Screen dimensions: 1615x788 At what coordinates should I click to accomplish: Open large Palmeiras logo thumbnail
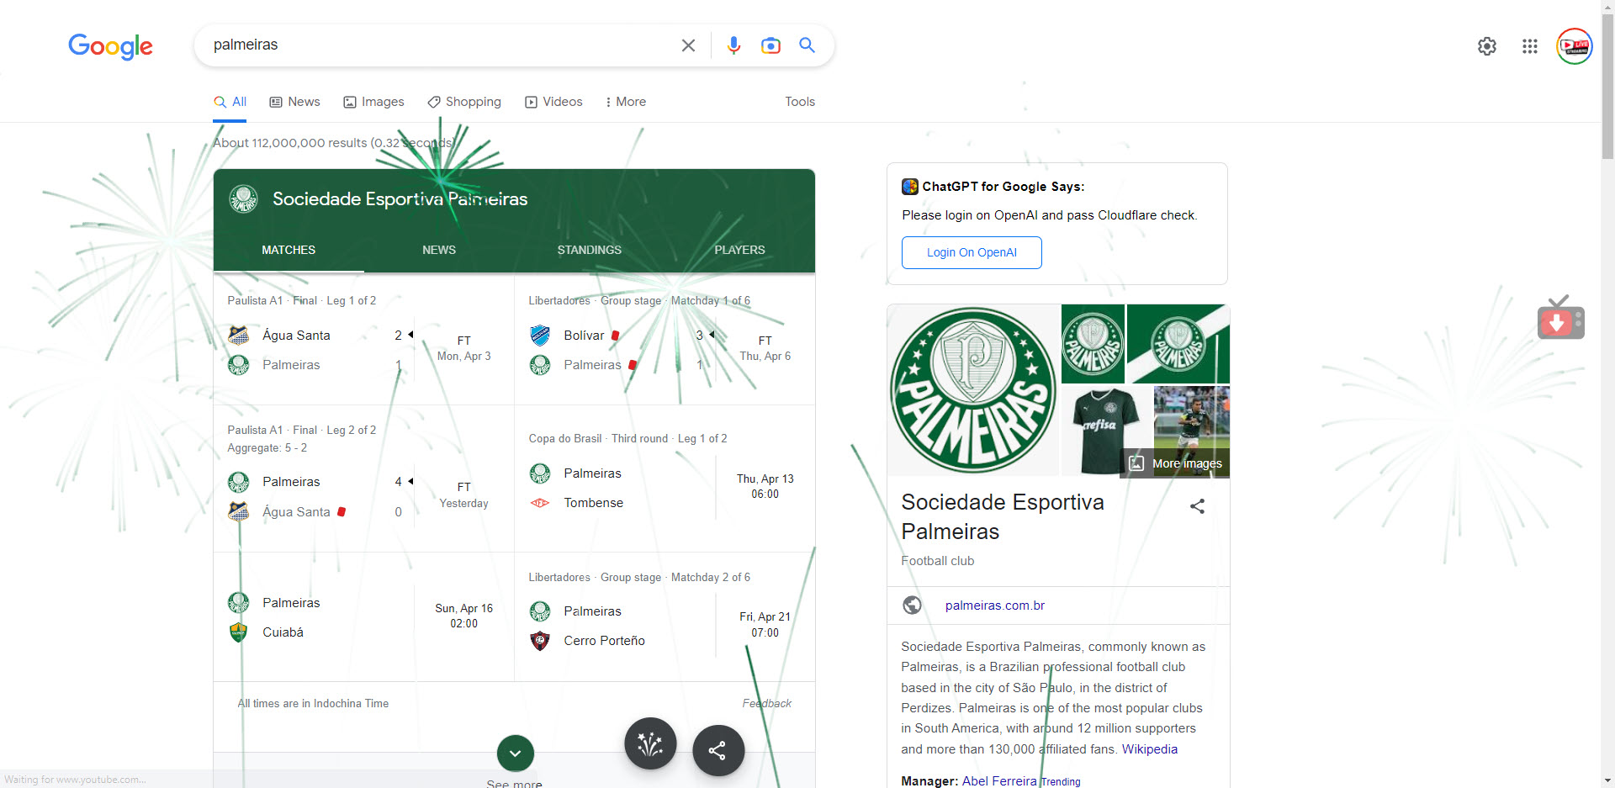coord(973,390)
